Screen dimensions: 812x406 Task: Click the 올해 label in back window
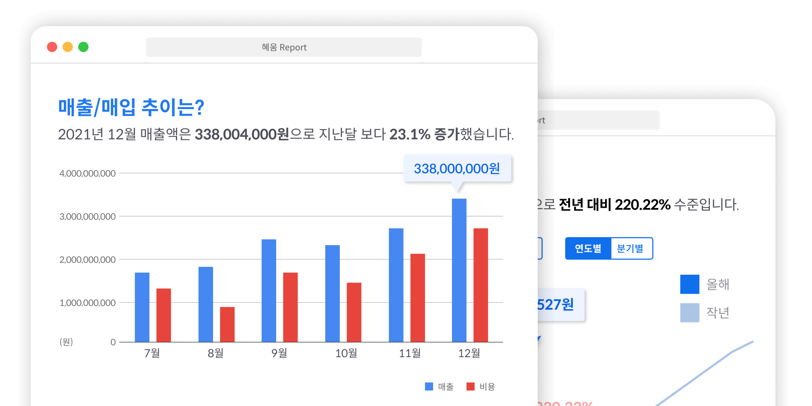(718, 284)
